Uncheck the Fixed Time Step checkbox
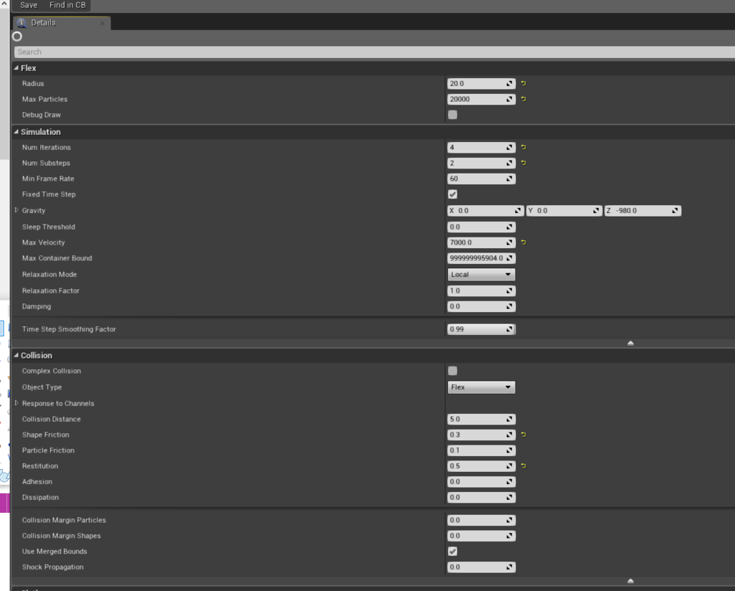Viewport: 735px width, 591px height. (452, 194)
